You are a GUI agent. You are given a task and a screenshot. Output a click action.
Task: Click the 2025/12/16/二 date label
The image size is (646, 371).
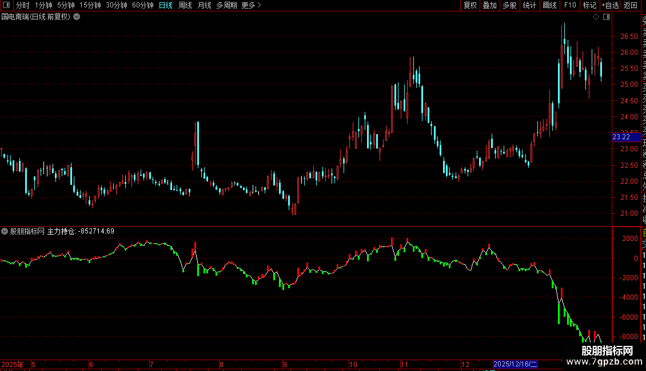point(515,364)
